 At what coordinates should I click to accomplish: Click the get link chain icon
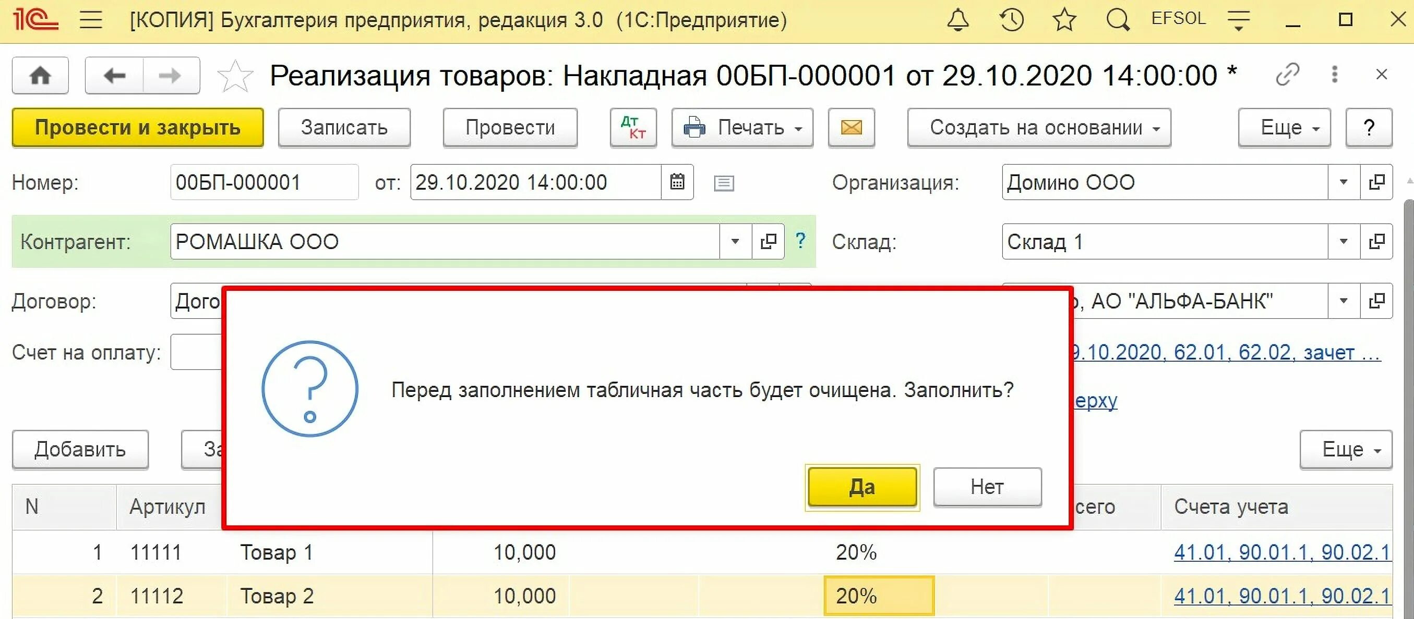(x=1287, y=75)
